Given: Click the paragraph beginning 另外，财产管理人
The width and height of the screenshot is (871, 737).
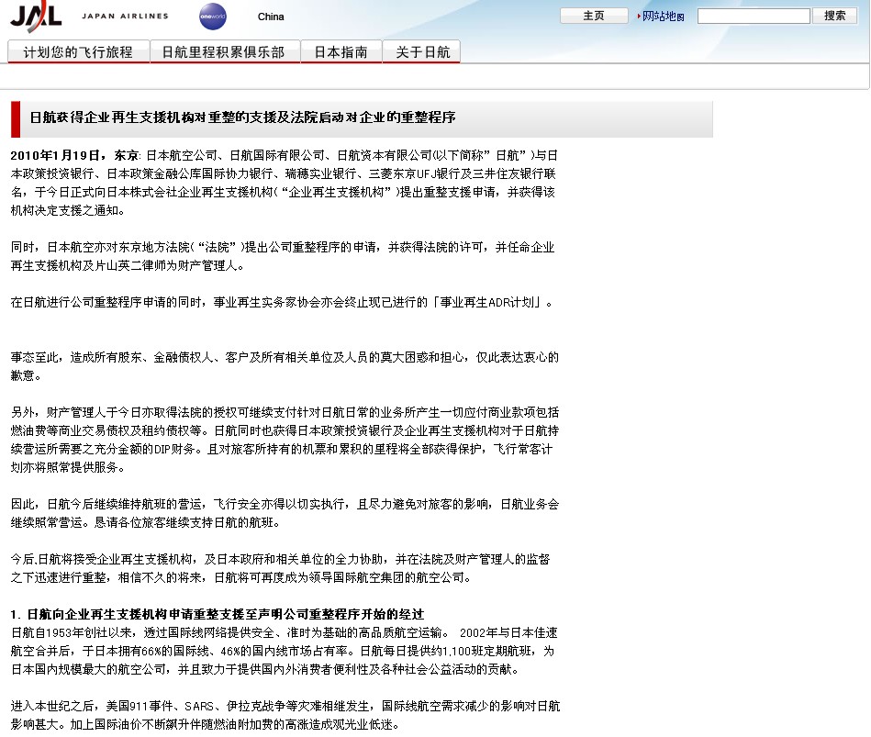Looking at the screenshot, I should 285,440.
